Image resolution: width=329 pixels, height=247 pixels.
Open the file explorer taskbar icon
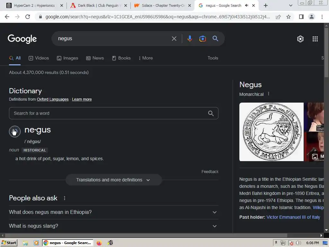pos(25,243)
